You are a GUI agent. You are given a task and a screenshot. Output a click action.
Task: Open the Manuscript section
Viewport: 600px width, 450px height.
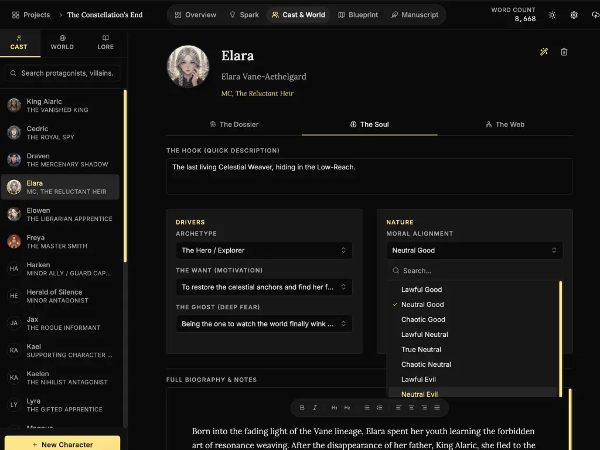pyautogui.click(x=414, y=15)
